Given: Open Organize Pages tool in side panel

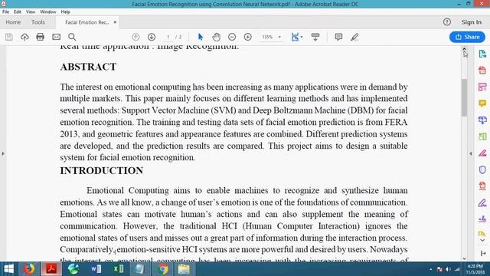Looking at the screenshot, I should 482,136.
